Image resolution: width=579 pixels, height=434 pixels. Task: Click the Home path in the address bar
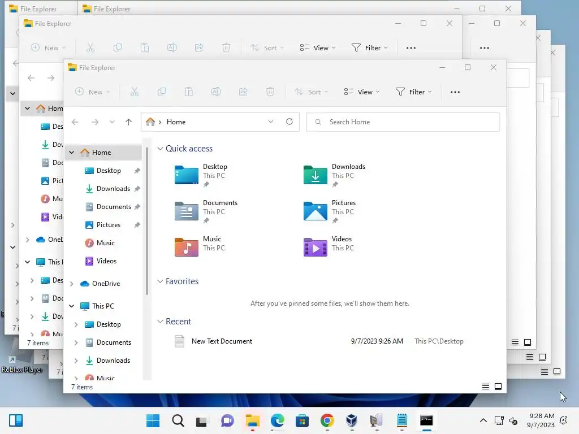[x=176, y=122]
